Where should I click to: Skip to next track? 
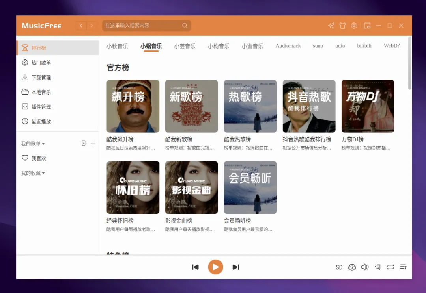point(236,267)
